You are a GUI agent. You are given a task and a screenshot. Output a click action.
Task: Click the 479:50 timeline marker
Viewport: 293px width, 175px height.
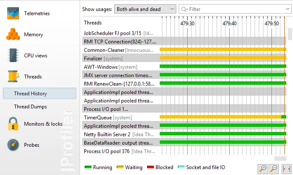271,24
